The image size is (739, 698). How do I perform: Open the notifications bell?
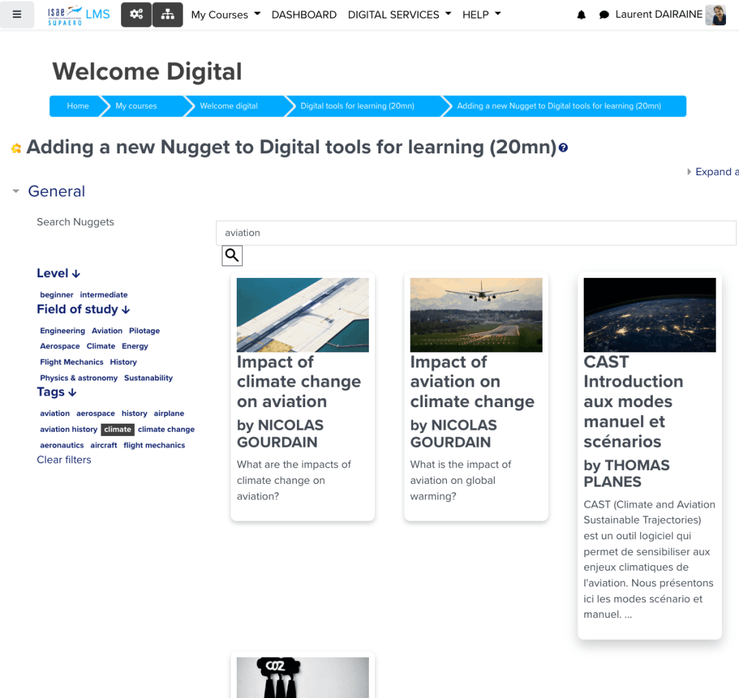pyautogui.click(x=582, y=15)
